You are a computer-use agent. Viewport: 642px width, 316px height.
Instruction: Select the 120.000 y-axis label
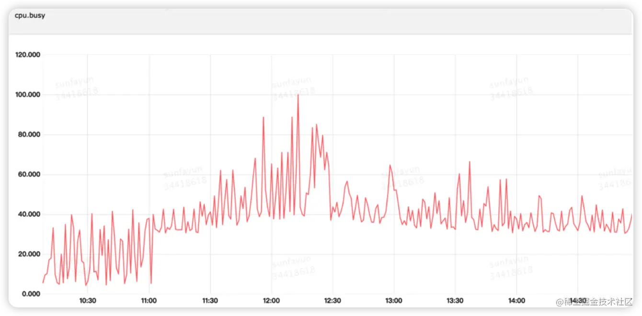click(x=28, y=55)
